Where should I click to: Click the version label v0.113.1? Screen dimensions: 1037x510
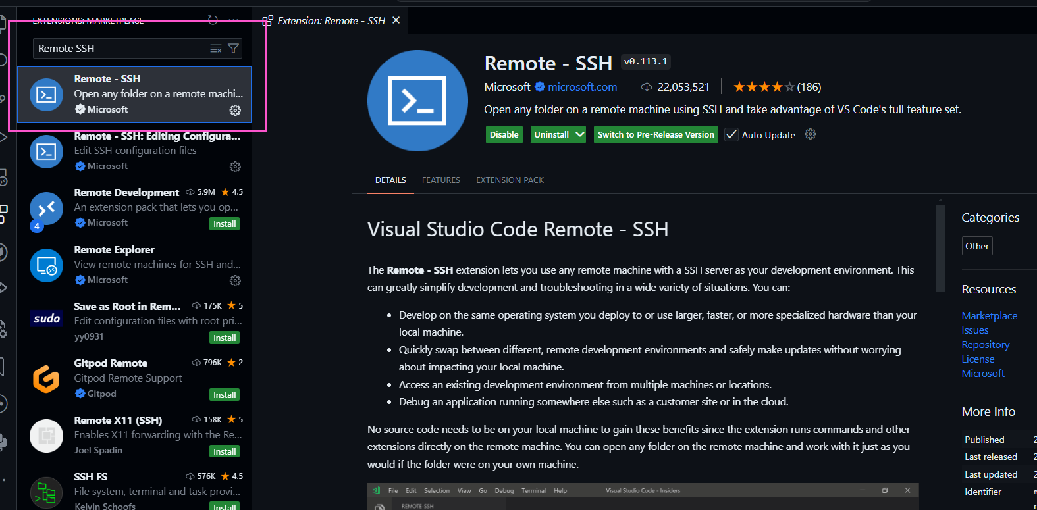(x=646, y=61)
